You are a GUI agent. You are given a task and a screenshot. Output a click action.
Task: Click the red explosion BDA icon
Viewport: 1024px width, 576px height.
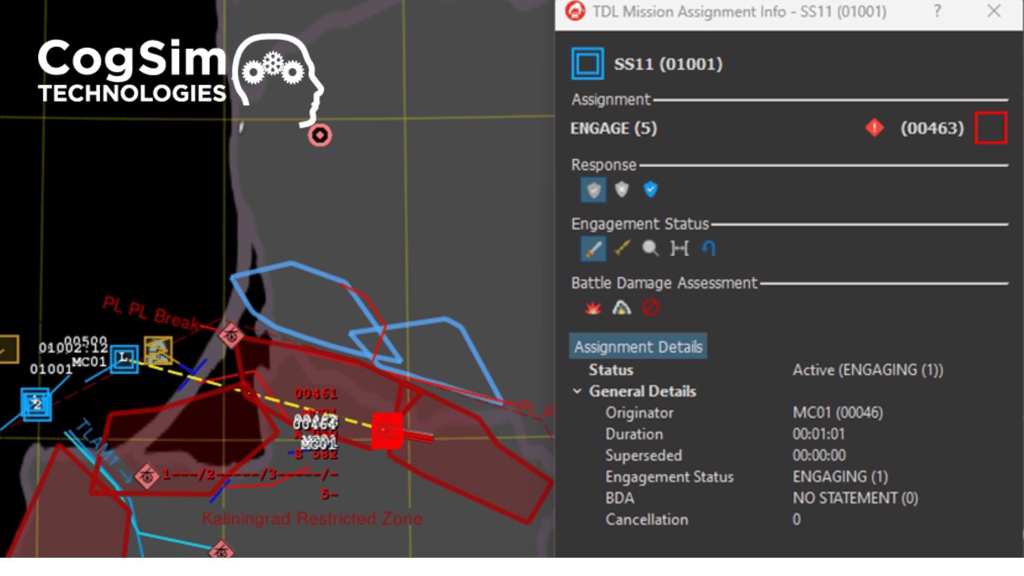(593, 308)
